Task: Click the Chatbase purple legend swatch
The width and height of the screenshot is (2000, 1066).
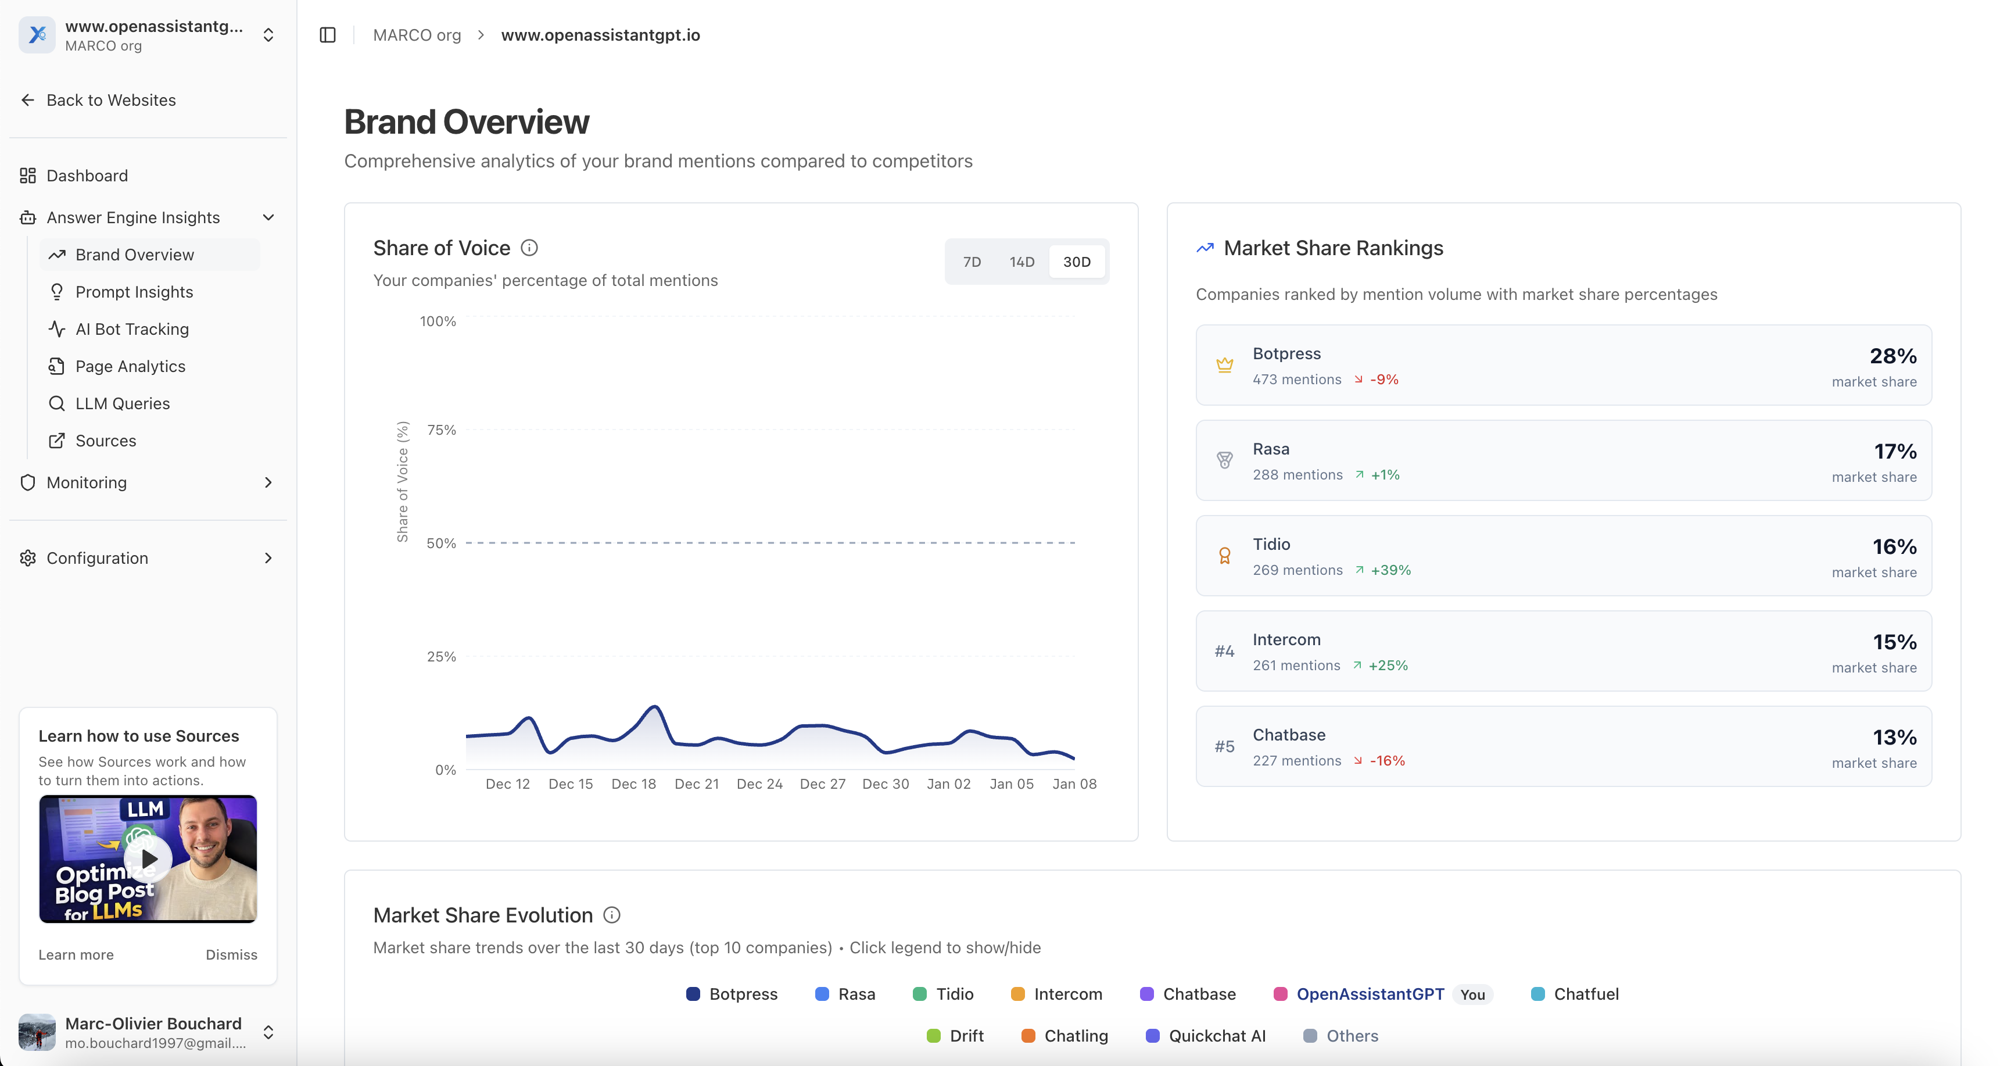Action: tap(1147, 994)
